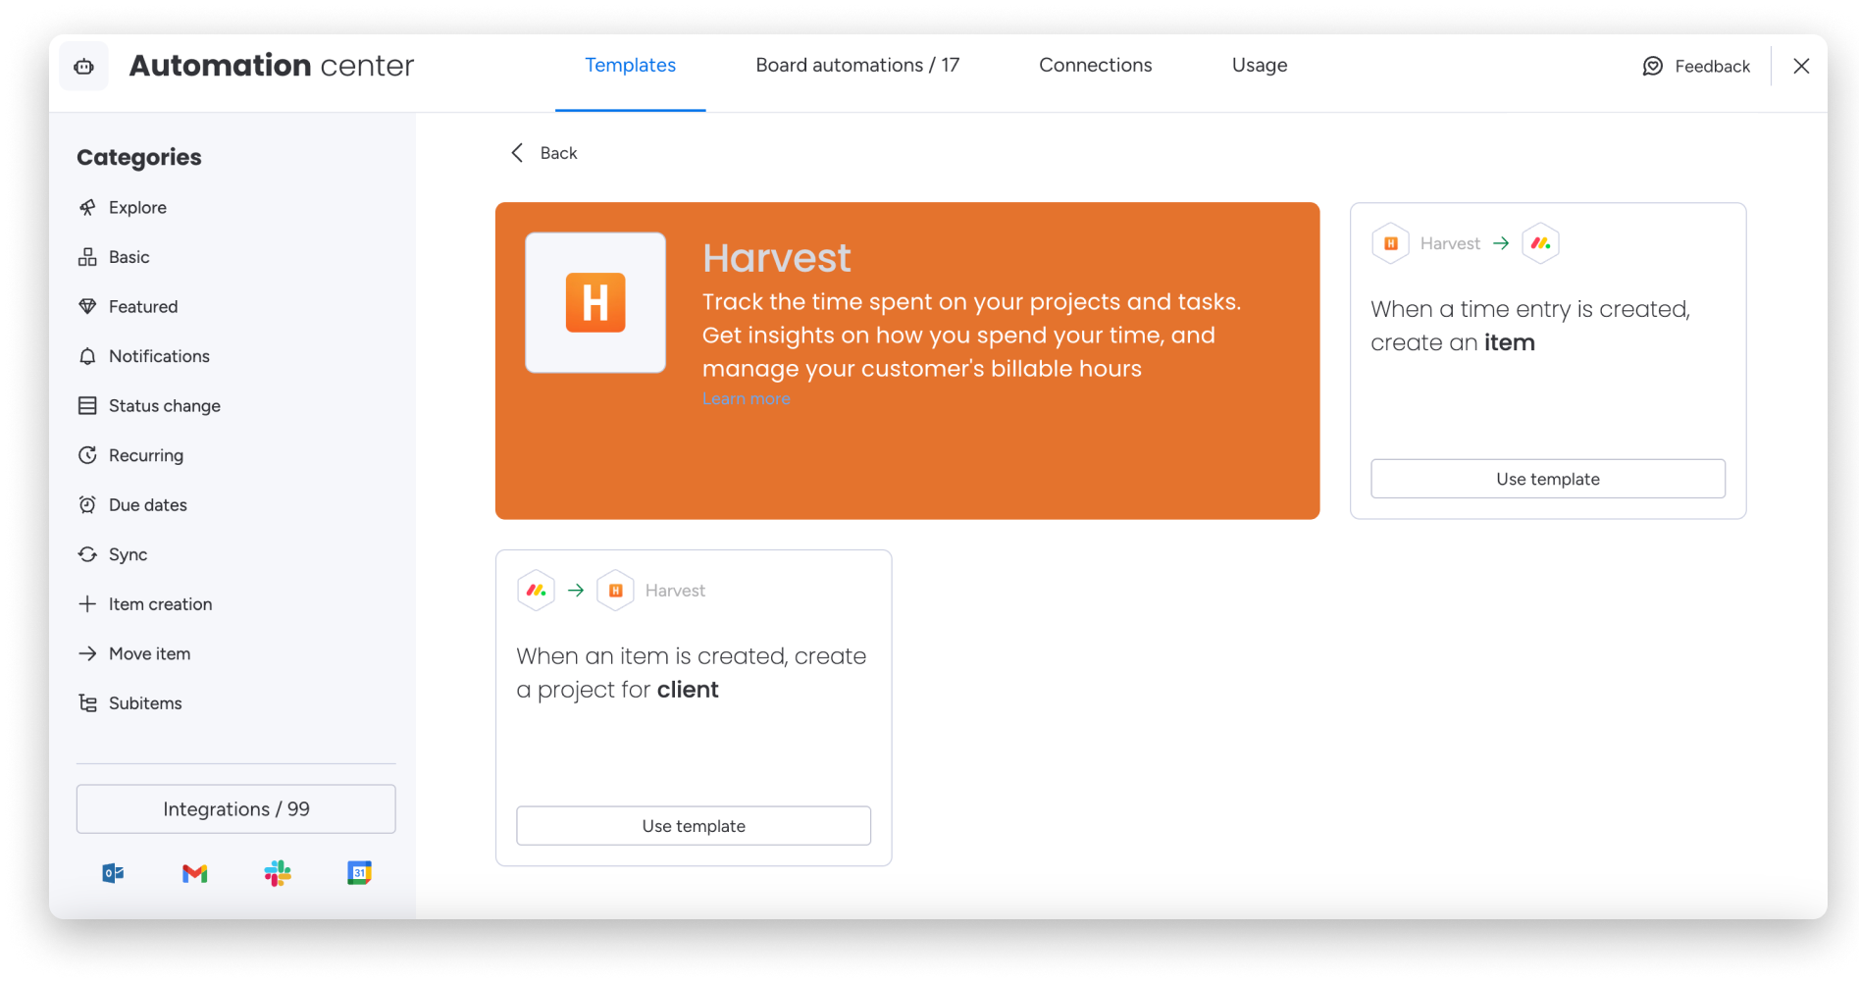Open the Integrations / 99 list
Viewport: 1859px width, 983px height.
[235, 808]
